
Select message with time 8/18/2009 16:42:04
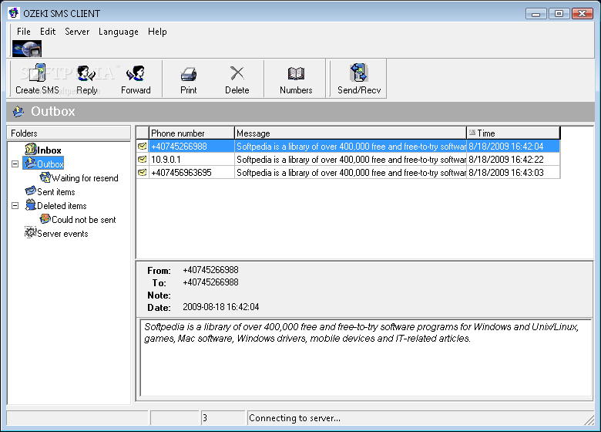click(513, 146)
